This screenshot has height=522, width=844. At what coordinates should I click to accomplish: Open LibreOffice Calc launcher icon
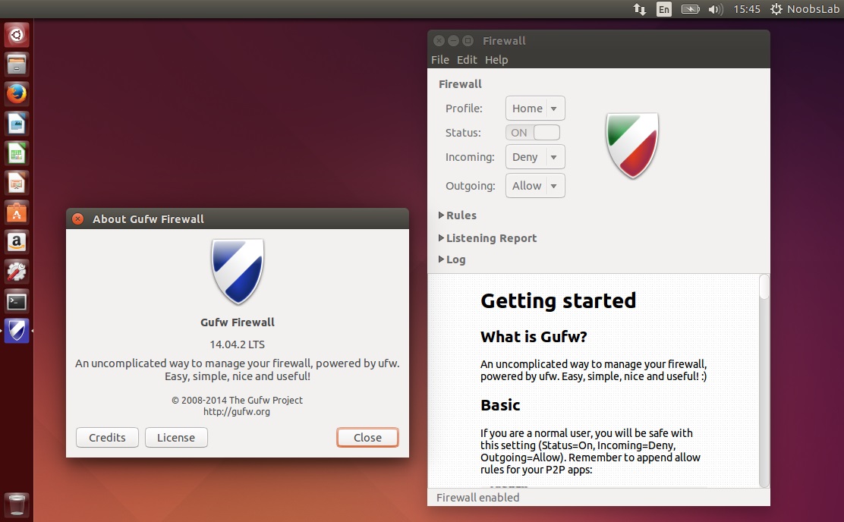pos(17,154)
